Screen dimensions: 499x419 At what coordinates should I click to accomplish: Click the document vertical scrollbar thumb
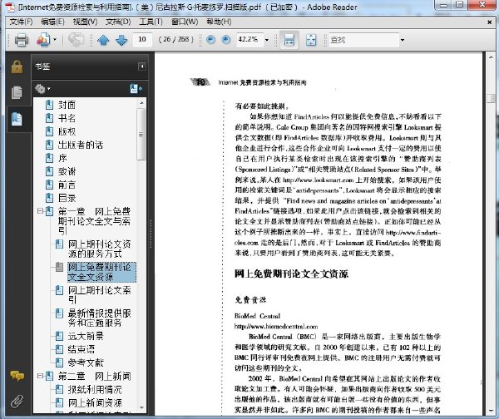(x=491, y=98)
